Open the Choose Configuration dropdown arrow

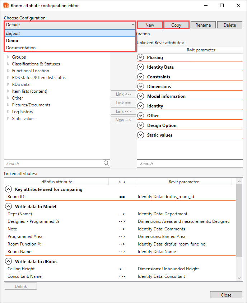tap(132, 25)
